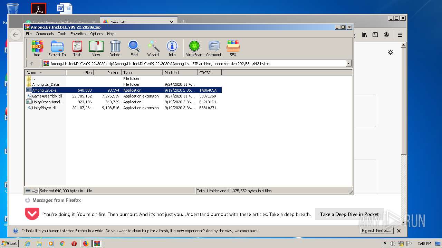
Task: Dismiss the Firefox refresh notification bar
Action: click(x=399, y=231)
